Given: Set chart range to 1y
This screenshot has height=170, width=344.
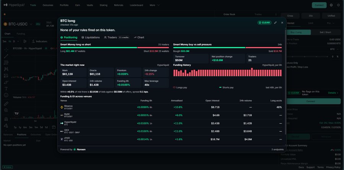Looking at the screenshot, I should point(20,127).
